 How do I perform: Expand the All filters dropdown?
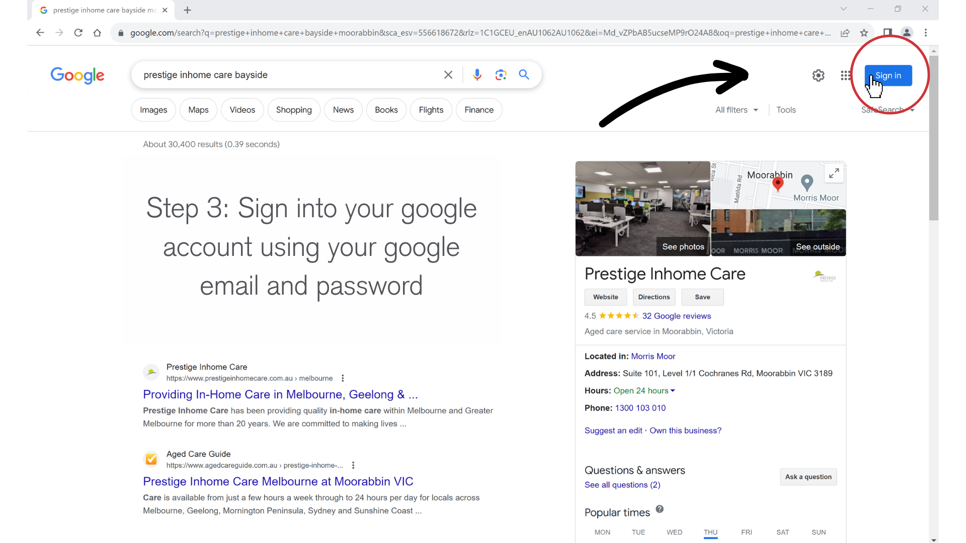coord(737,110)
